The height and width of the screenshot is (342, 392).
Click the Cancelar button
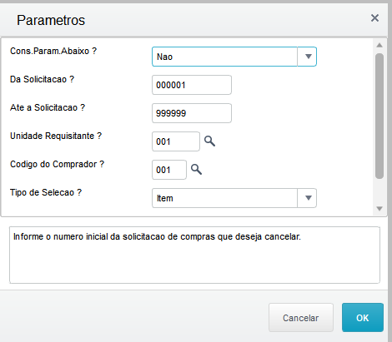[301, 318]
